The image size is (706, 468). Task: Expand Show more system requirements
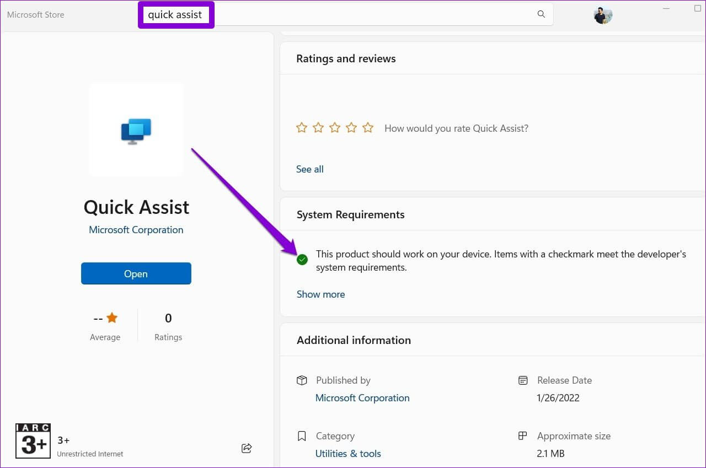[321, 294]
